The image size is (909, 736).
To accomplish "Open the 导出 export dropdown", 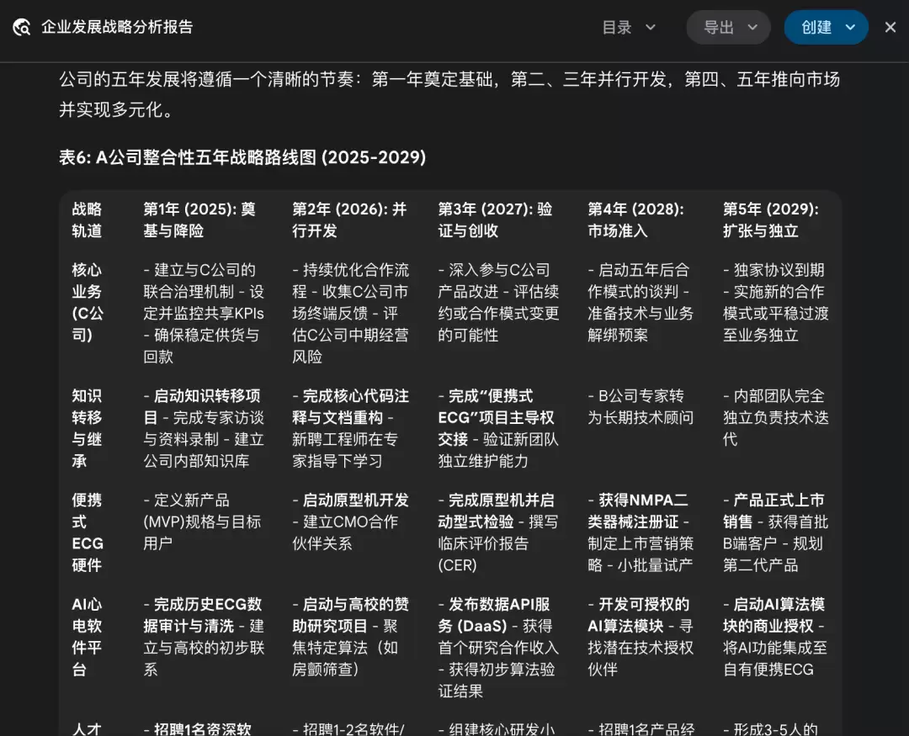I will [x=729, y=27].
